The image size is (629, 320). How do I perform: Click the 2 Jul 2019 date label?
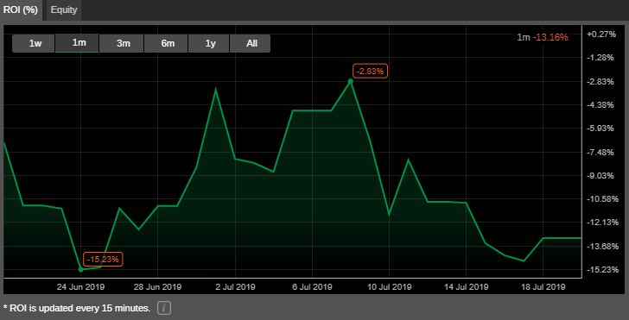[x=235, y=287]
